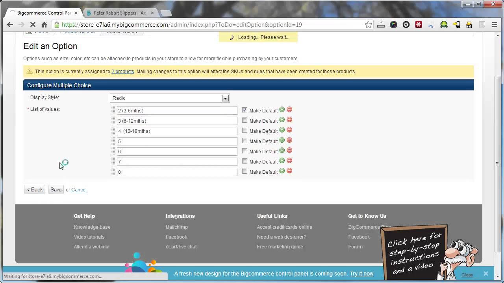Bookmark this page with the star icon
504x283 pixels.
pyautogui.click(x=368, y=25)
